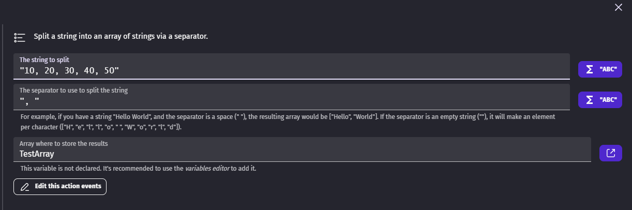Image resolution: width=632 pixels, height=210 pixels.
Task: Click "The string to split" field label
Action: pos(44,60)
